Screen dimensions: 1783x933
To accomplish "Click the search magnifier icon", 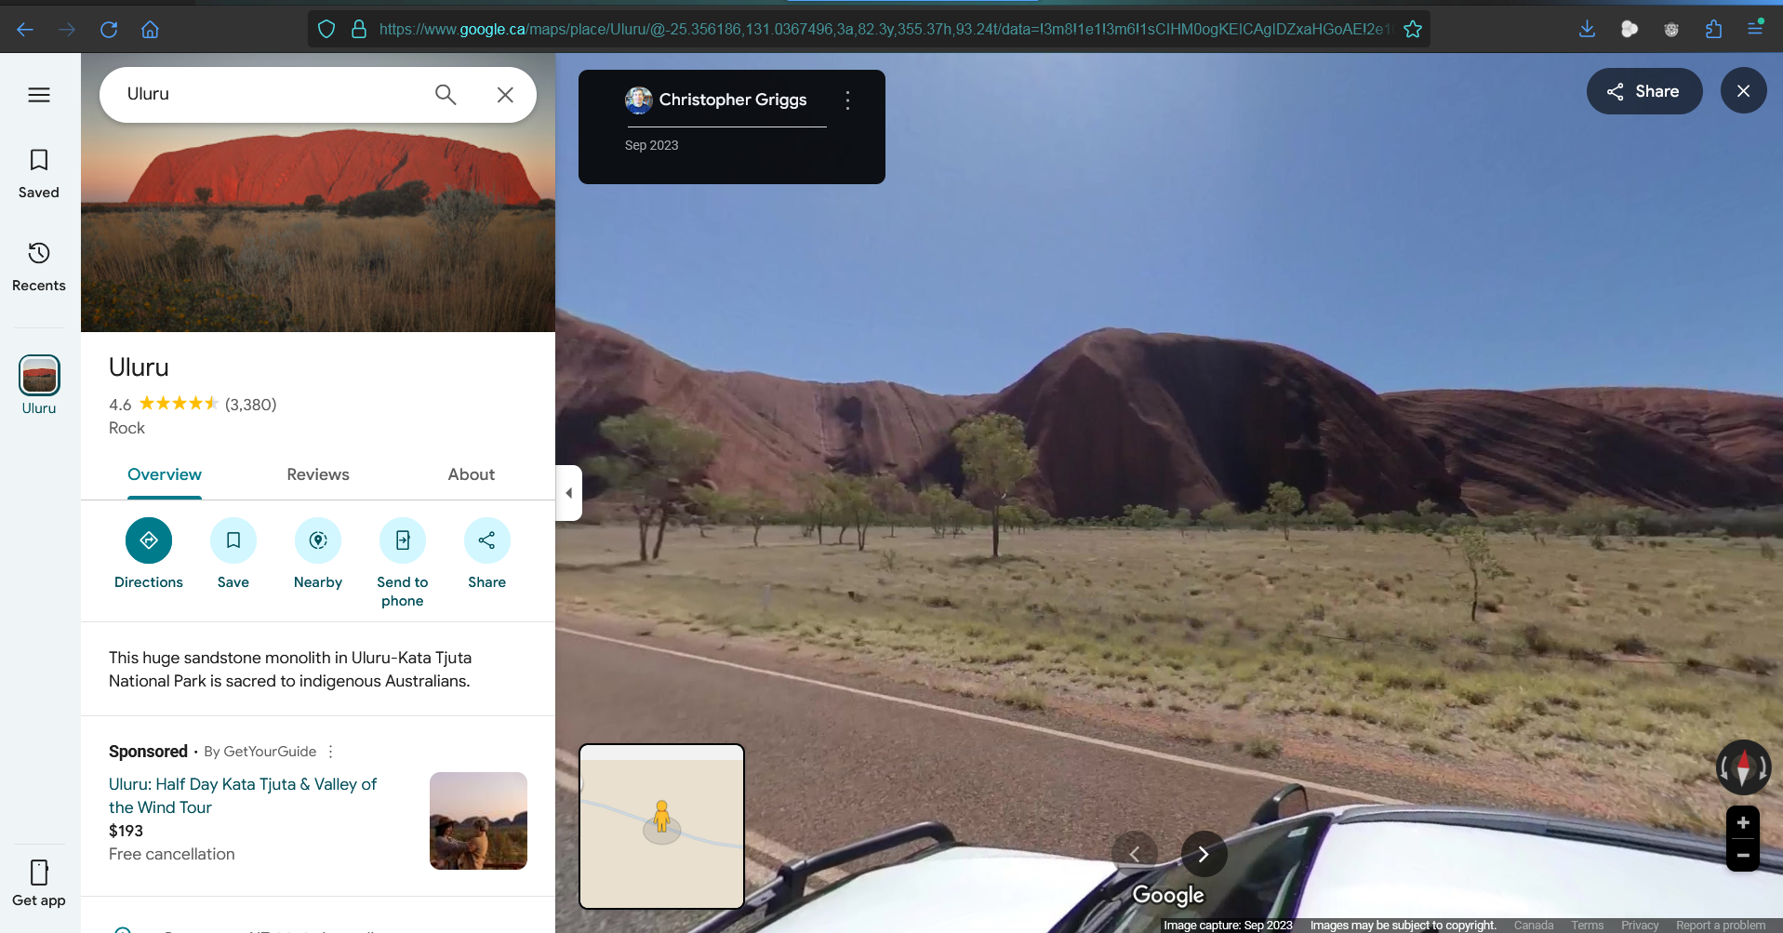I will pyautogui.click(x=446, y=94).
